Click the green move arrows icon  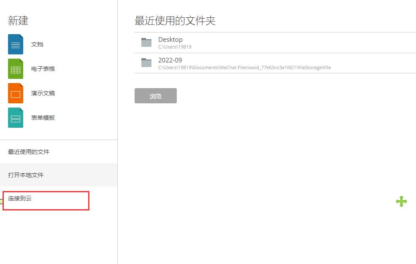pyautogui.click(x=401, y=201)
